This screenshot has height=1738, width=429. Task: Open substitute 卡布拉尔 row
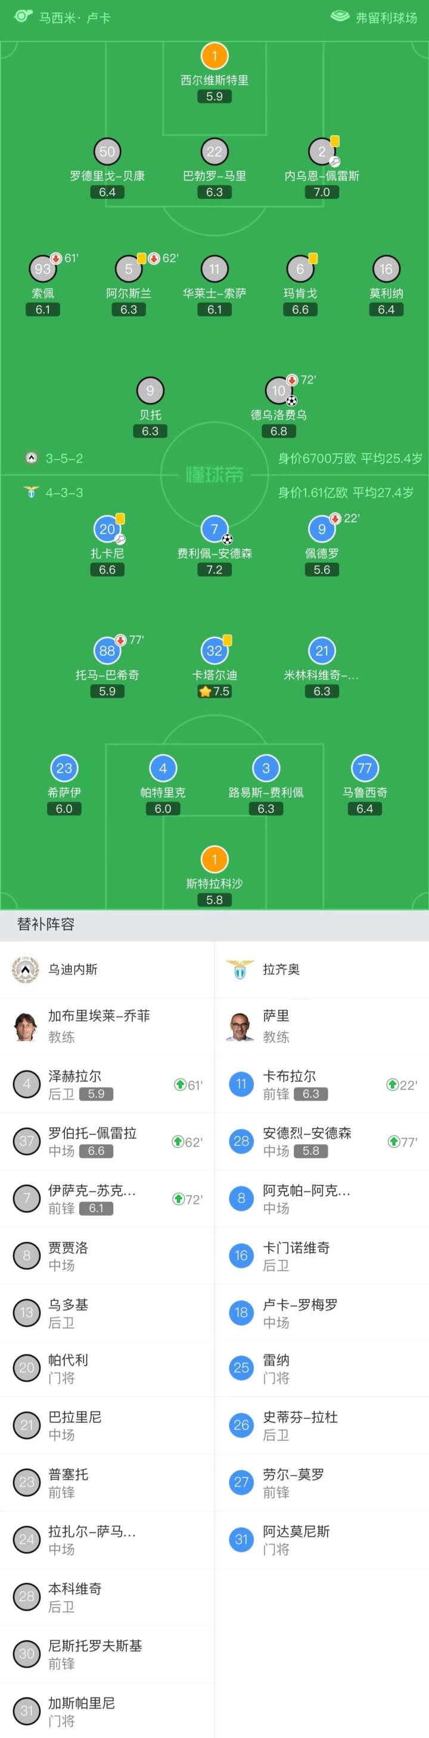click(x=321, y=1084)
